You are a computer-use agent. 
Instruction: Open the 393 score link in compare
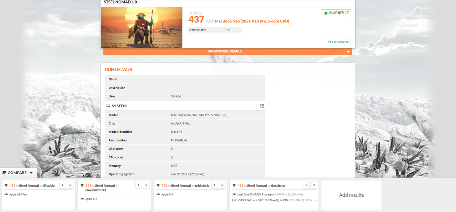point(89,186)
